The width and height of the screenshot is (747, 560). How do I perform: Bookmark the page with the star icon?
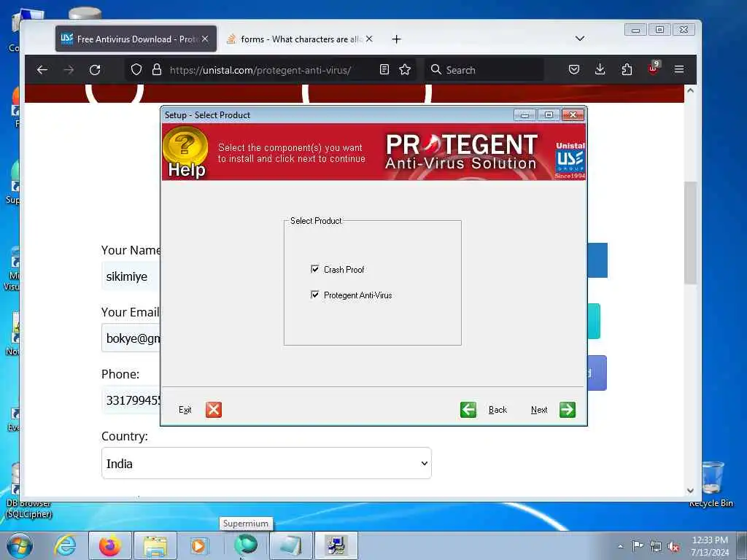(405, 70)
